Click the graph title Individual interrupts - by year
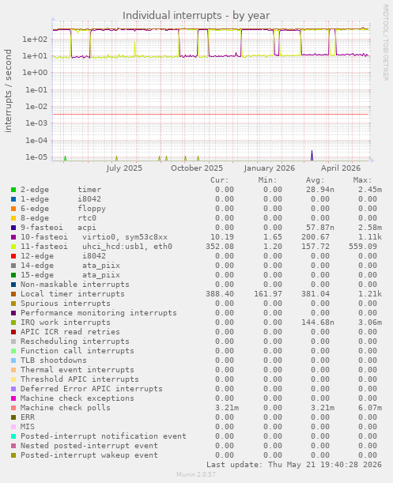 [x=196, y=15]
